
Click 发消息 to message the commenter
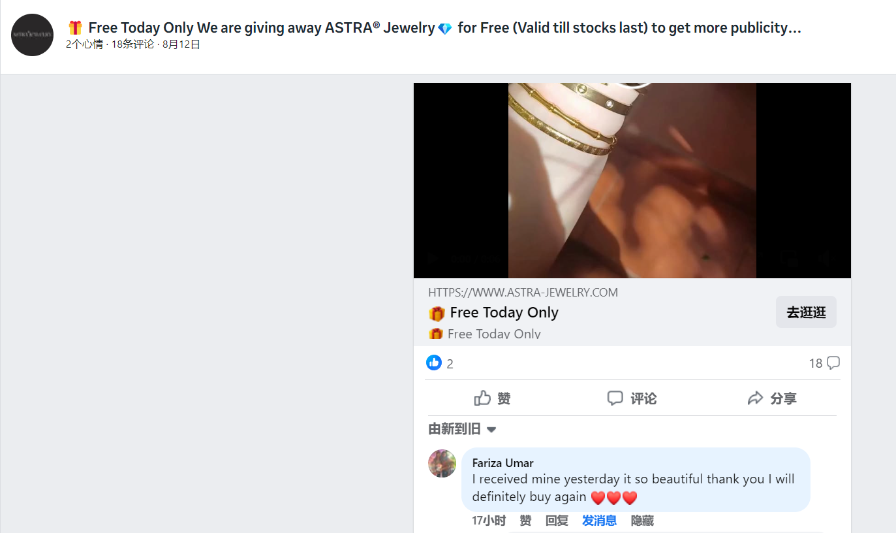coord(599,521)
